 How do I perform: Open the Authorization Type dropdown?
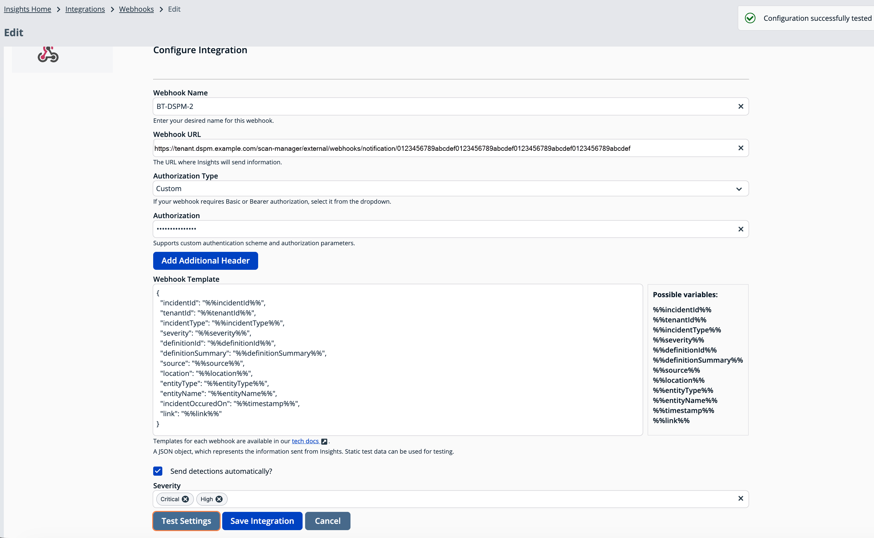pos(450,189)
